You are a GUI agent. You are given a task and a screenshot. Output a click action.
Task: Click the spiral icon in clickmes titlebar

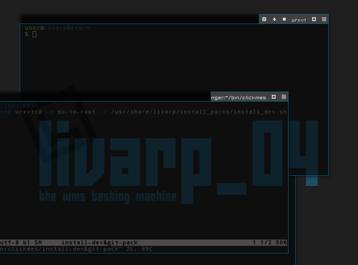pos(283,97)
